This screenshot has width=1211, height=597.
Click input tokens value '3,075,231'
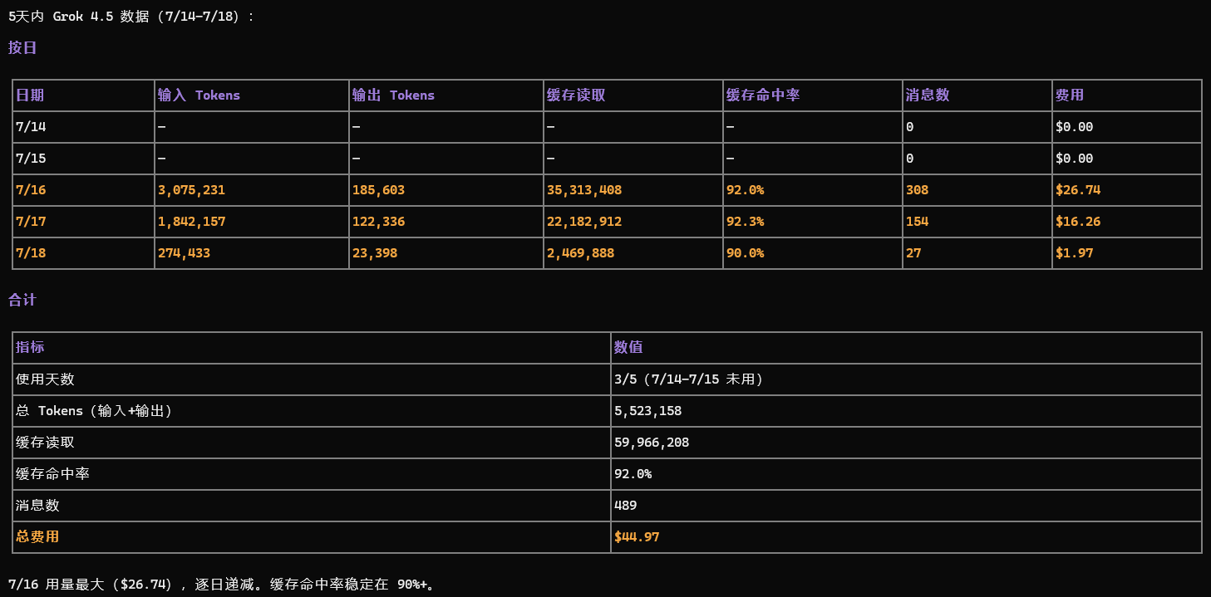(x=191, y=190)
